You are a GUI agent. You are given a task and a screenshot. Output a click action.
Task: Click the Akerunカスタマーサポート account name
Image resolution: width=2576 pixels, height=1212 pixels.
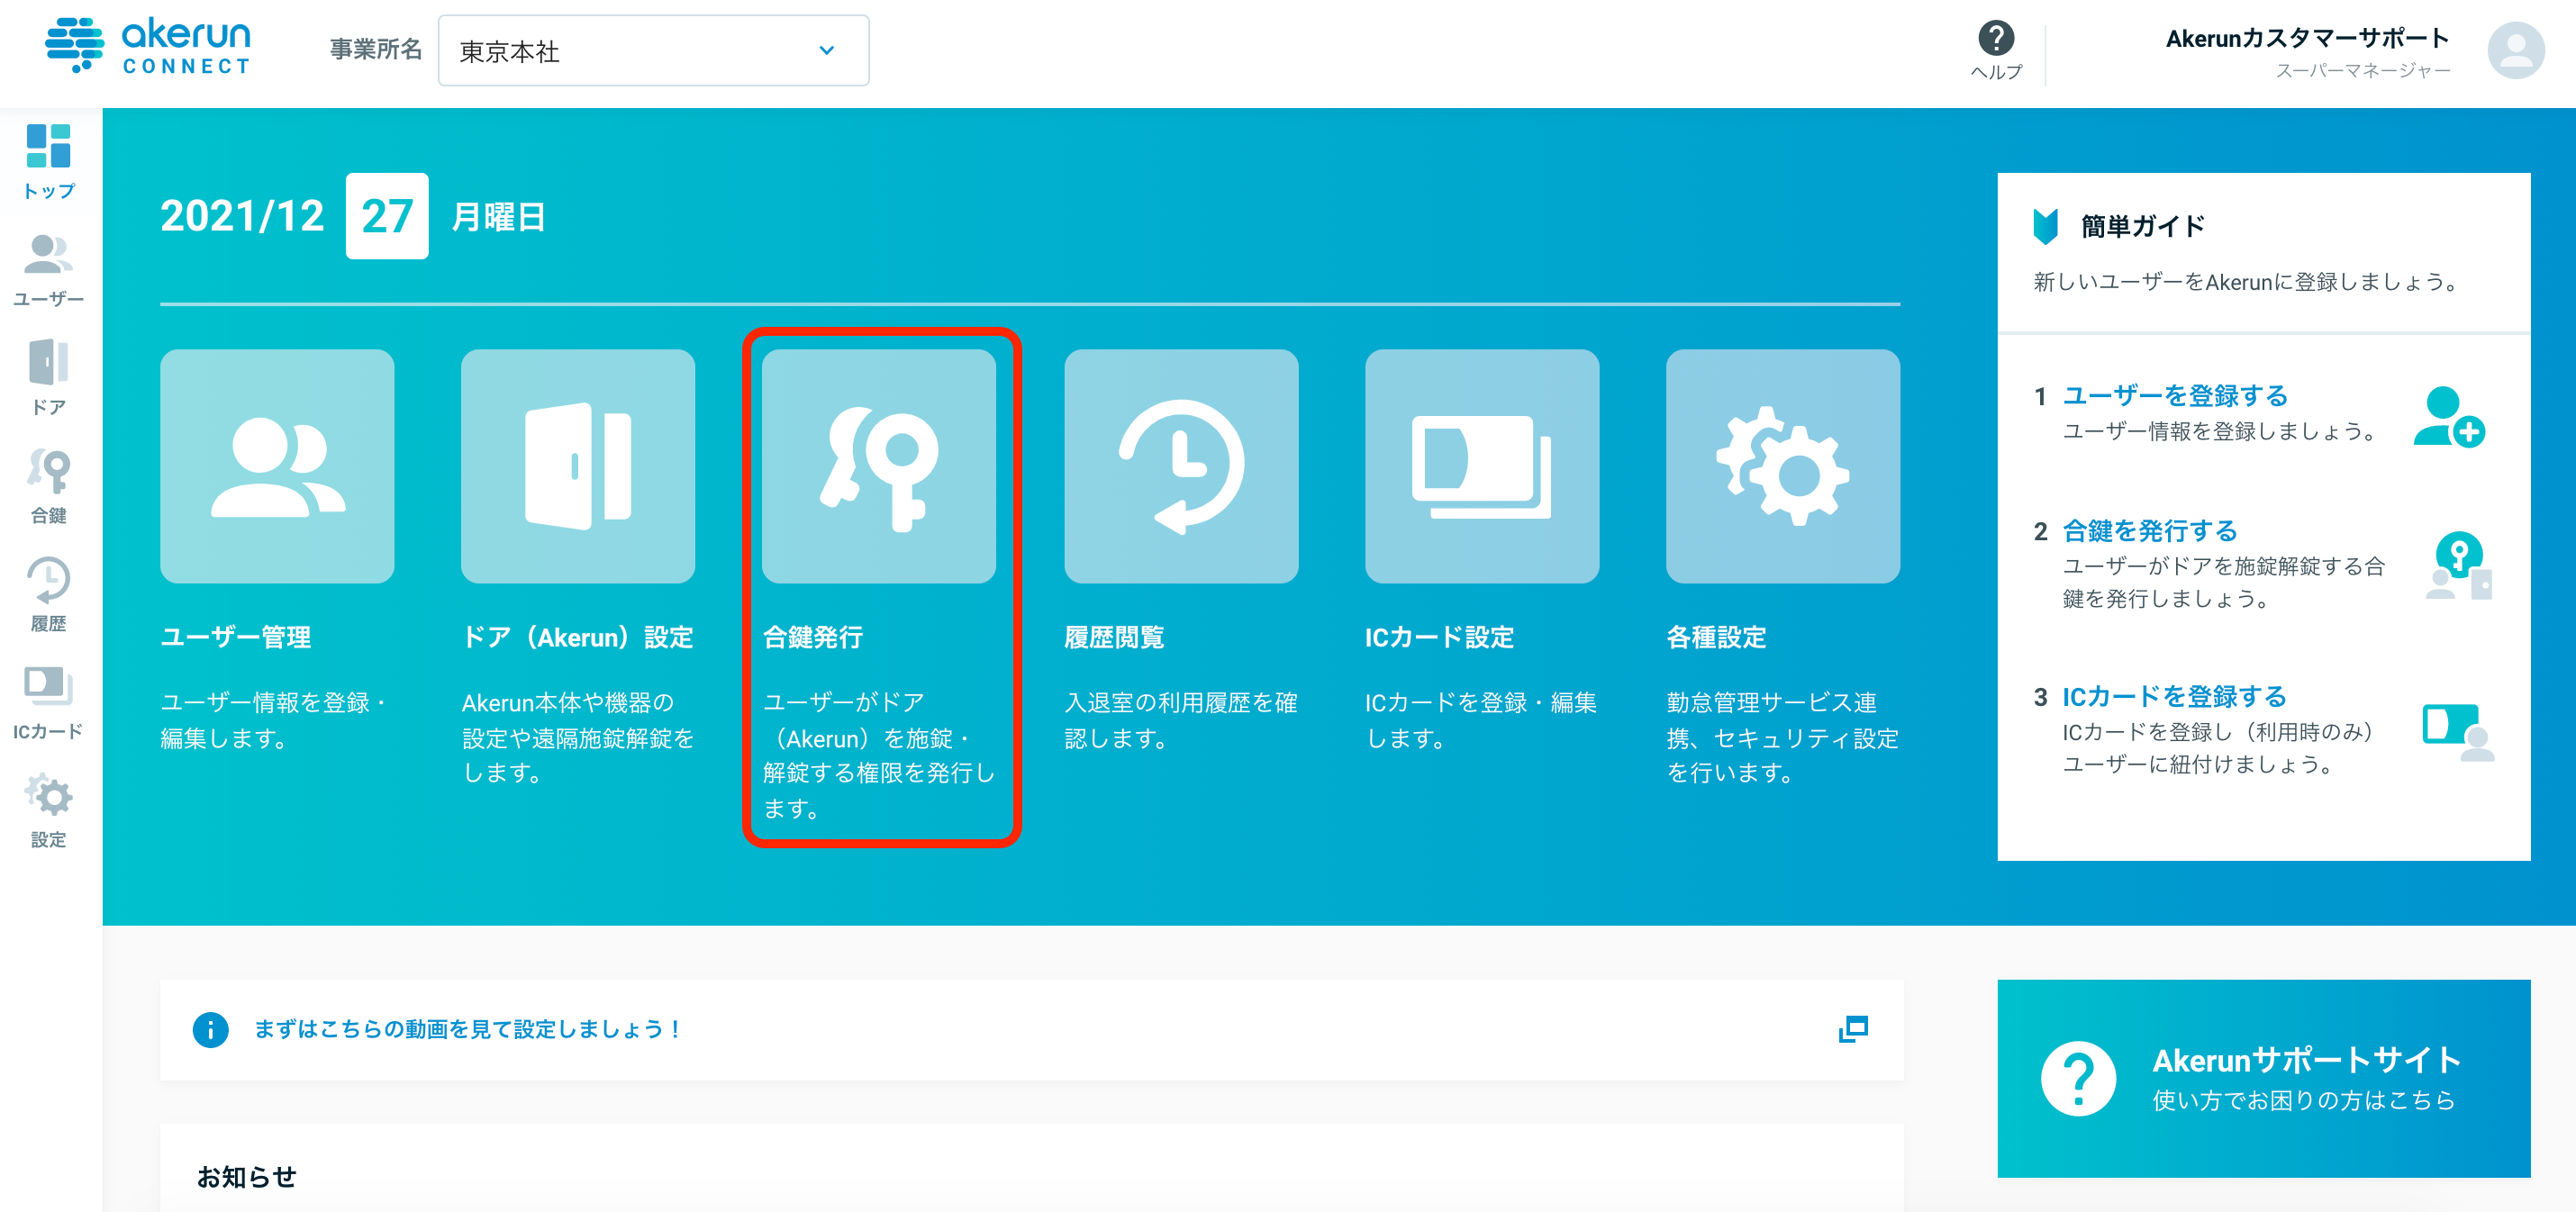click(2307, 38)
